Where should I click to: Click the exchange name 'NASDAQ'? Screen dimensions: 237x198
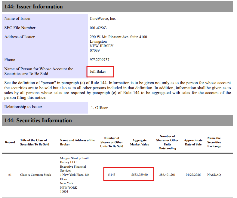pos(214,175)
